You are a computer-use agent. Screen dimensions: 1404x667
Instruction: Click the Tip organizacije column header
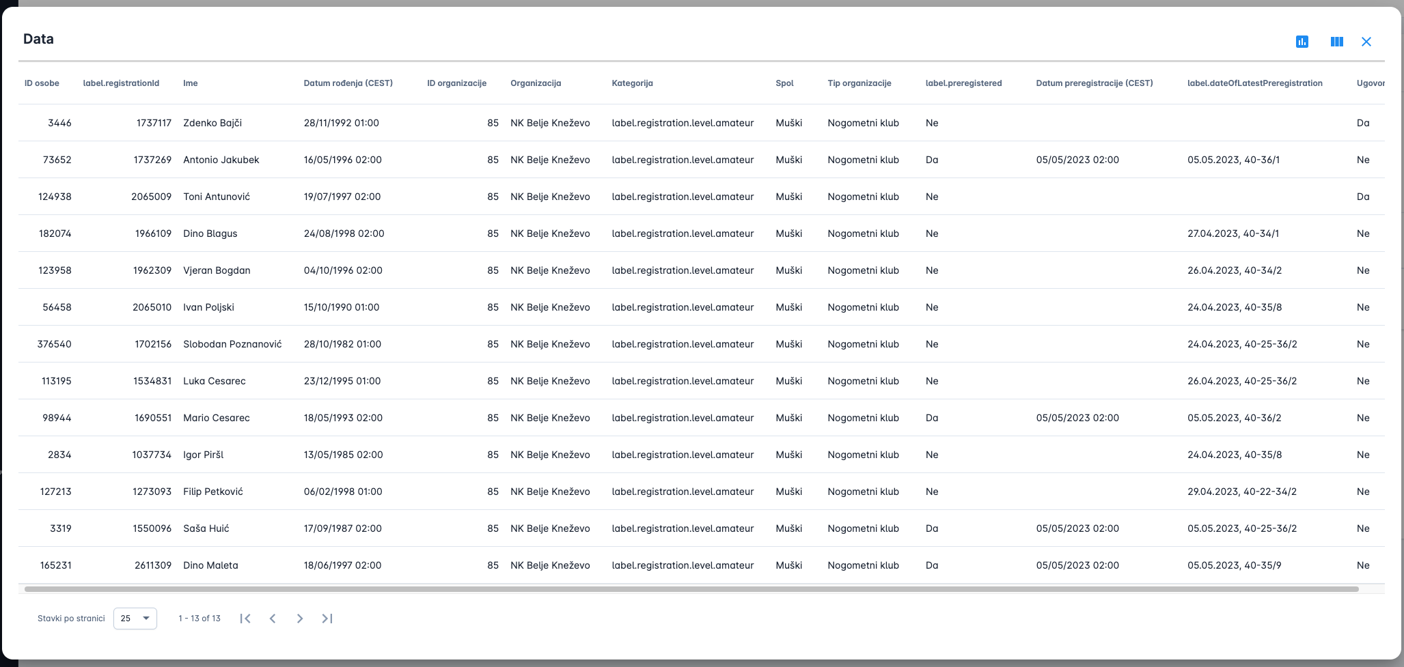click(859, 83)
